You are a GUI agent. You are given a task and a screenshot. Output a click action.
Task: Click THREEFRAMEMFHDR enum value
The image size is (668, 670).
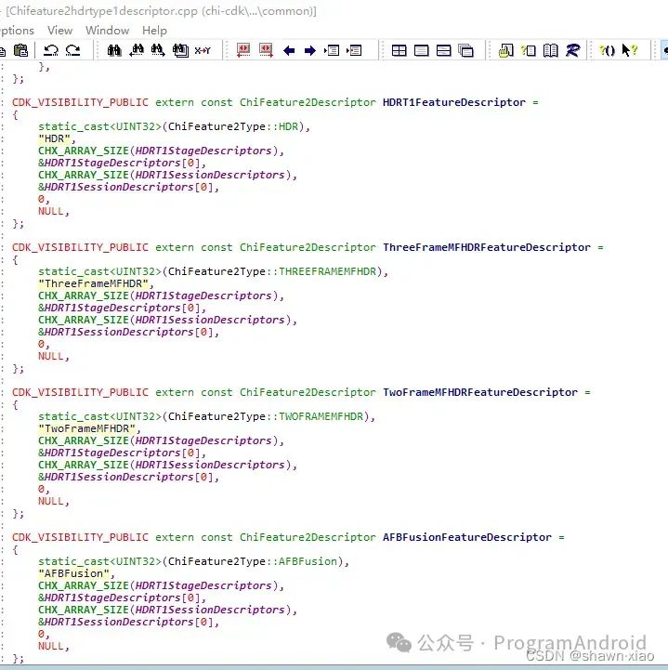click(x=328, y=271)
